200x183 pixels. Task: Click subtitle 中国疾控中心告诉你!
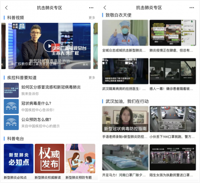pos(38,110)
